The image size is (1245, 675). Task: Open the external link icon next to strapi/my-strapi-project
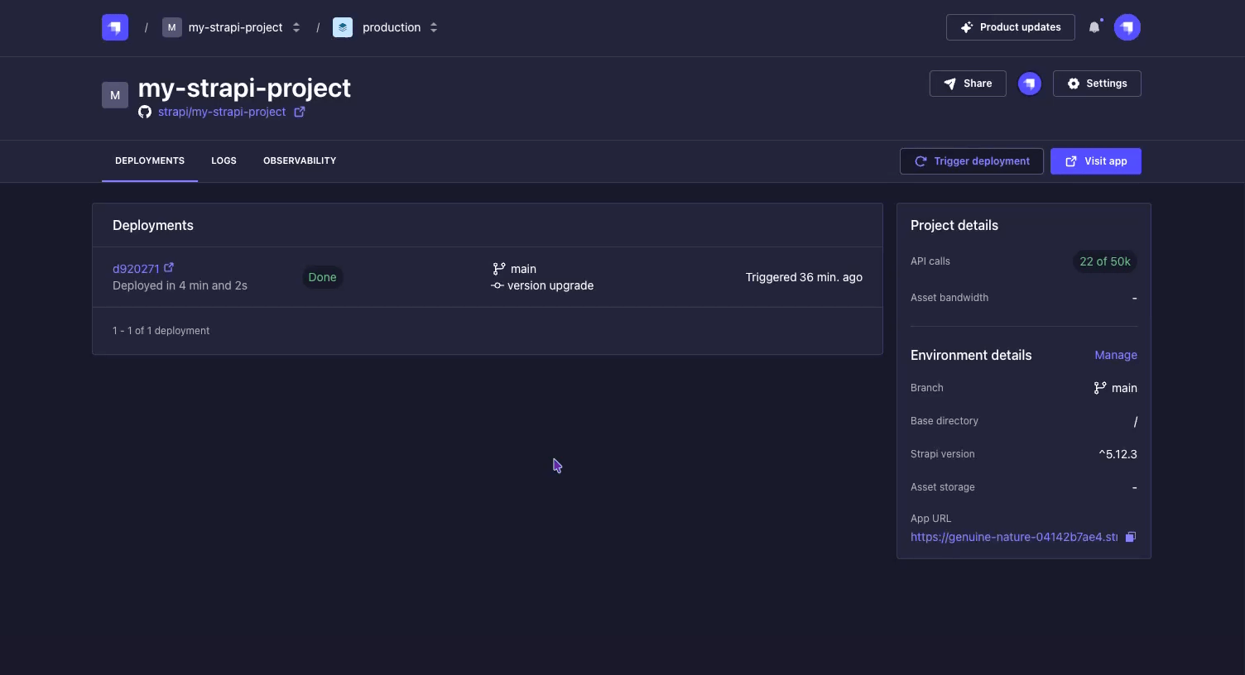300,112
